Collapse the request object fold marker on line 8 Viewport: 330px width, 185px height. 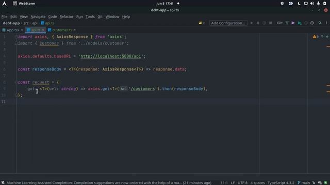point(16,82)
